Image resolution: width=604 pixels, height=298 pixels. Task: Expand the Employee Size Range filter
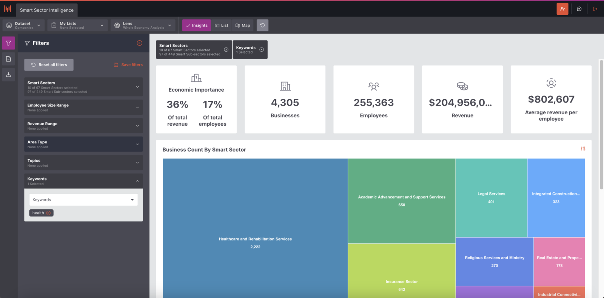point(83,108)
